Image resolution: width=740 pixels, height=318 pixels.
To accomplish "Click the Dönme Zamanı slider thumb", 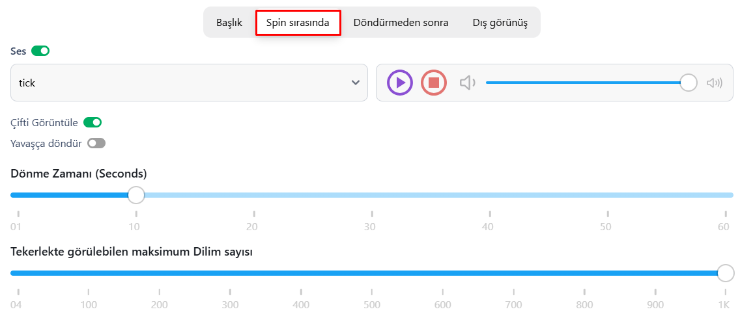I will click(136, 195).
